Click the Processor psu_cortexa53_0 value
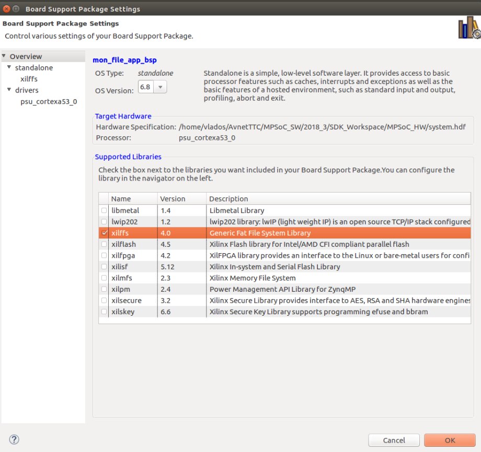 (x=207, y=138)
